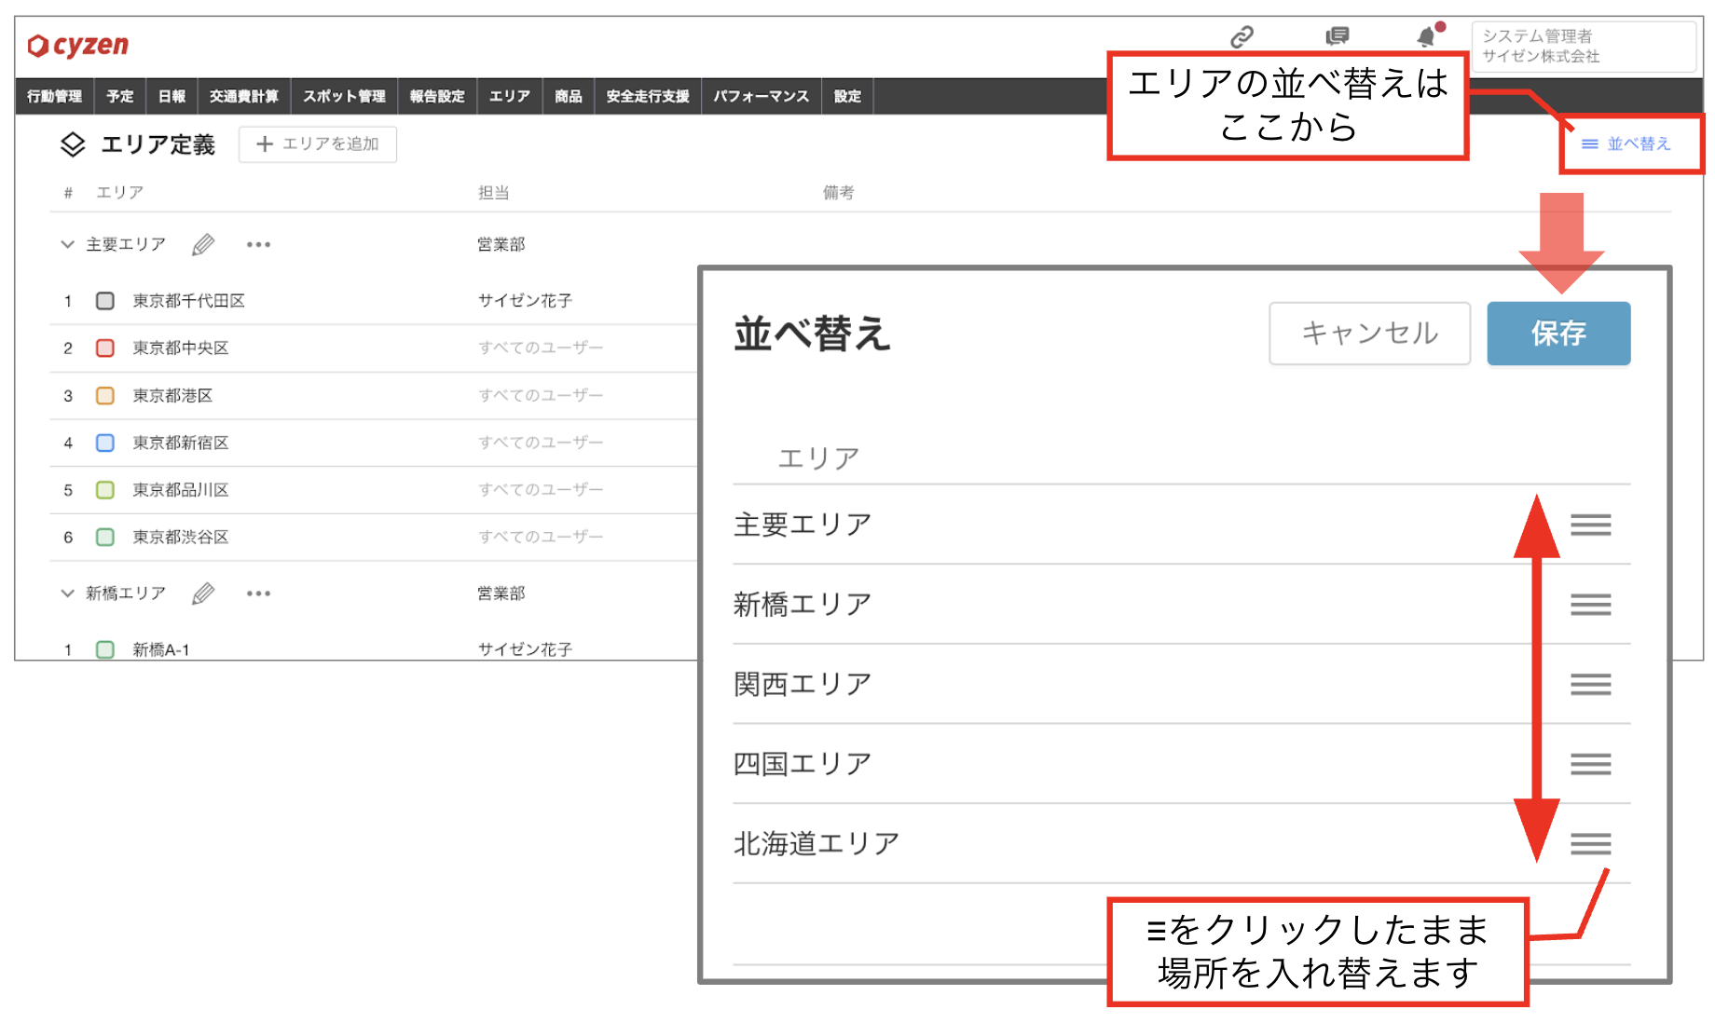
Task: Click 四国エリア in the sort list
Action: click(x=803, y=765)
